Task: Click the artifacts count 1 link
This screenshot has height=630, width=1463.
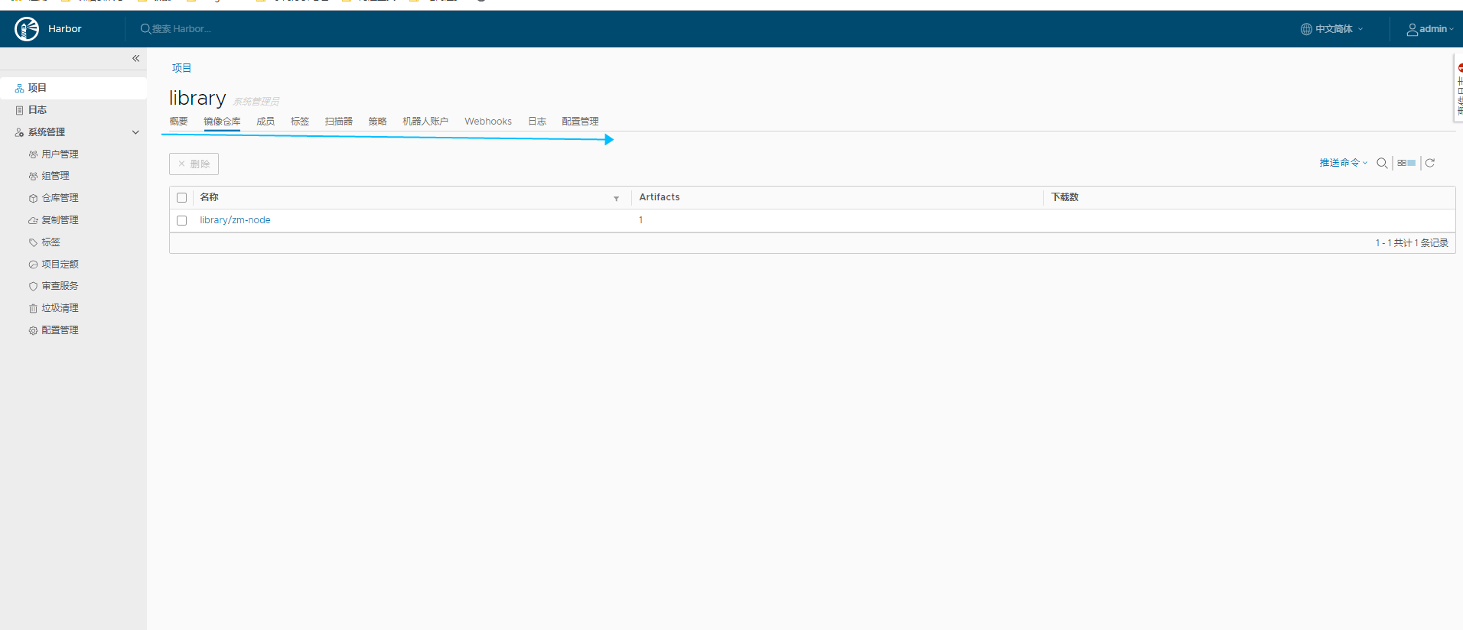Action: coord(641,220)
